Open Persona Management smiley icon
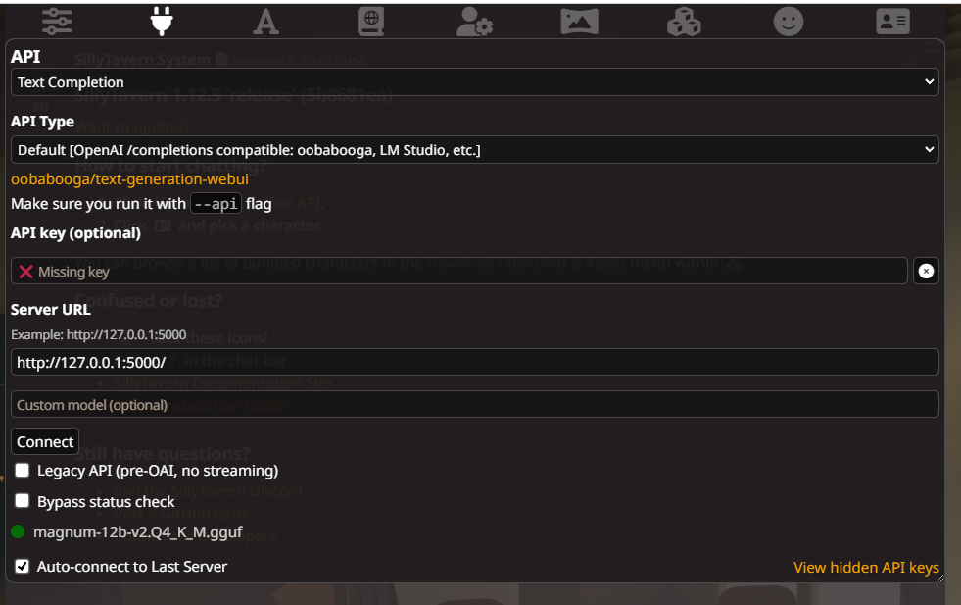Screen dimensions: 961x605 click(789, 22)
